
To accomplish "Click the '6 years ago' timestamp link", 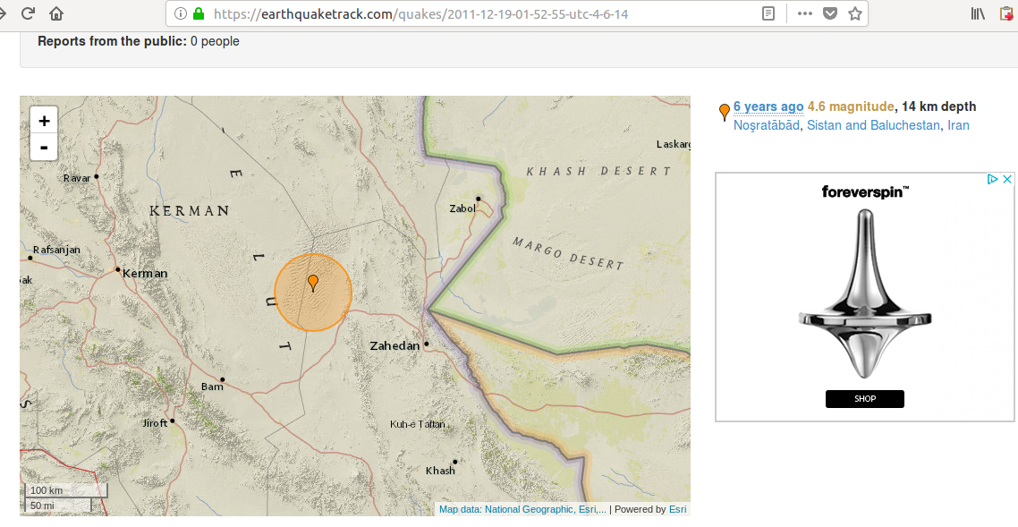I will coord(768,106).
